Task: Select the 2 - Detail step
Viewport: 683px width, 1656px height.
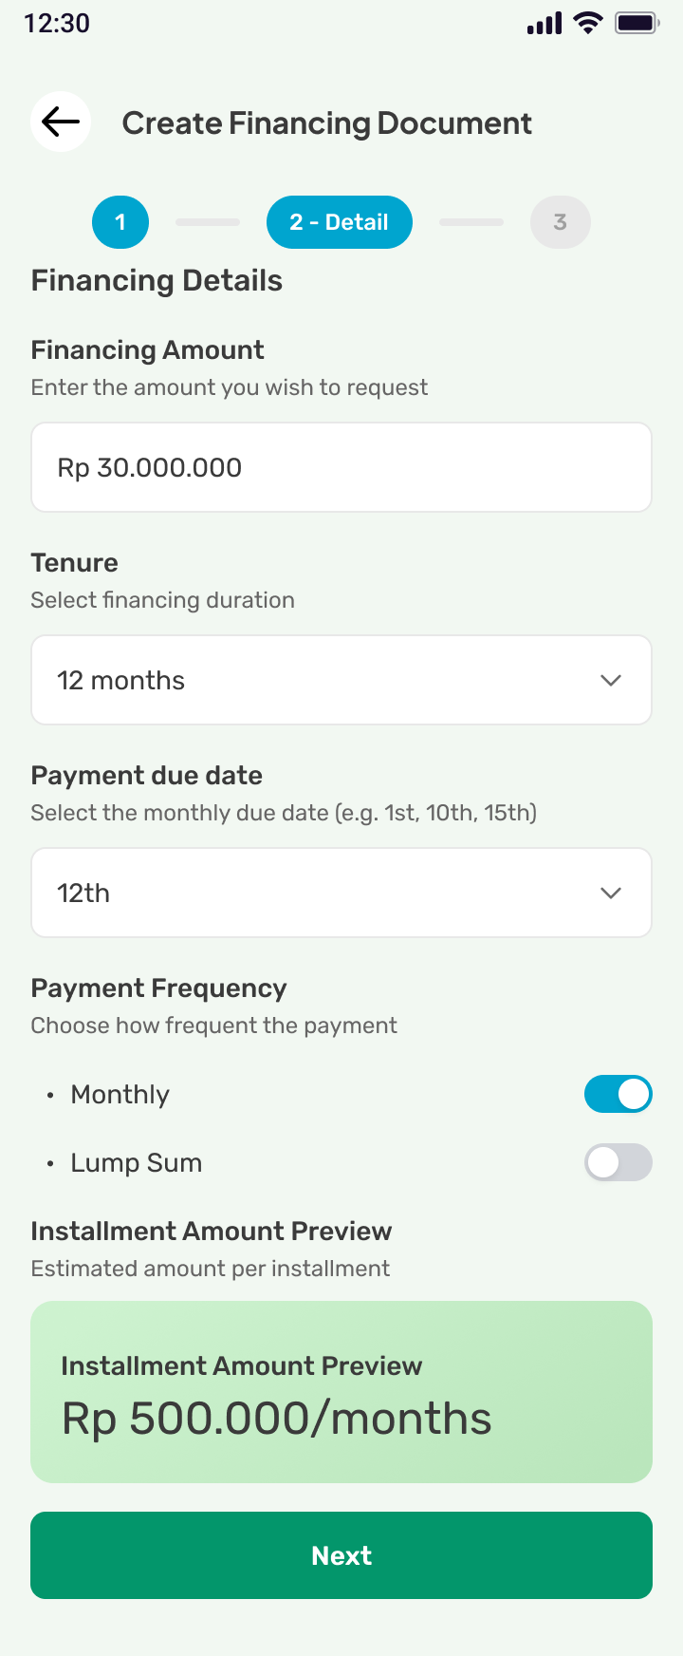Action: point(340,222)
